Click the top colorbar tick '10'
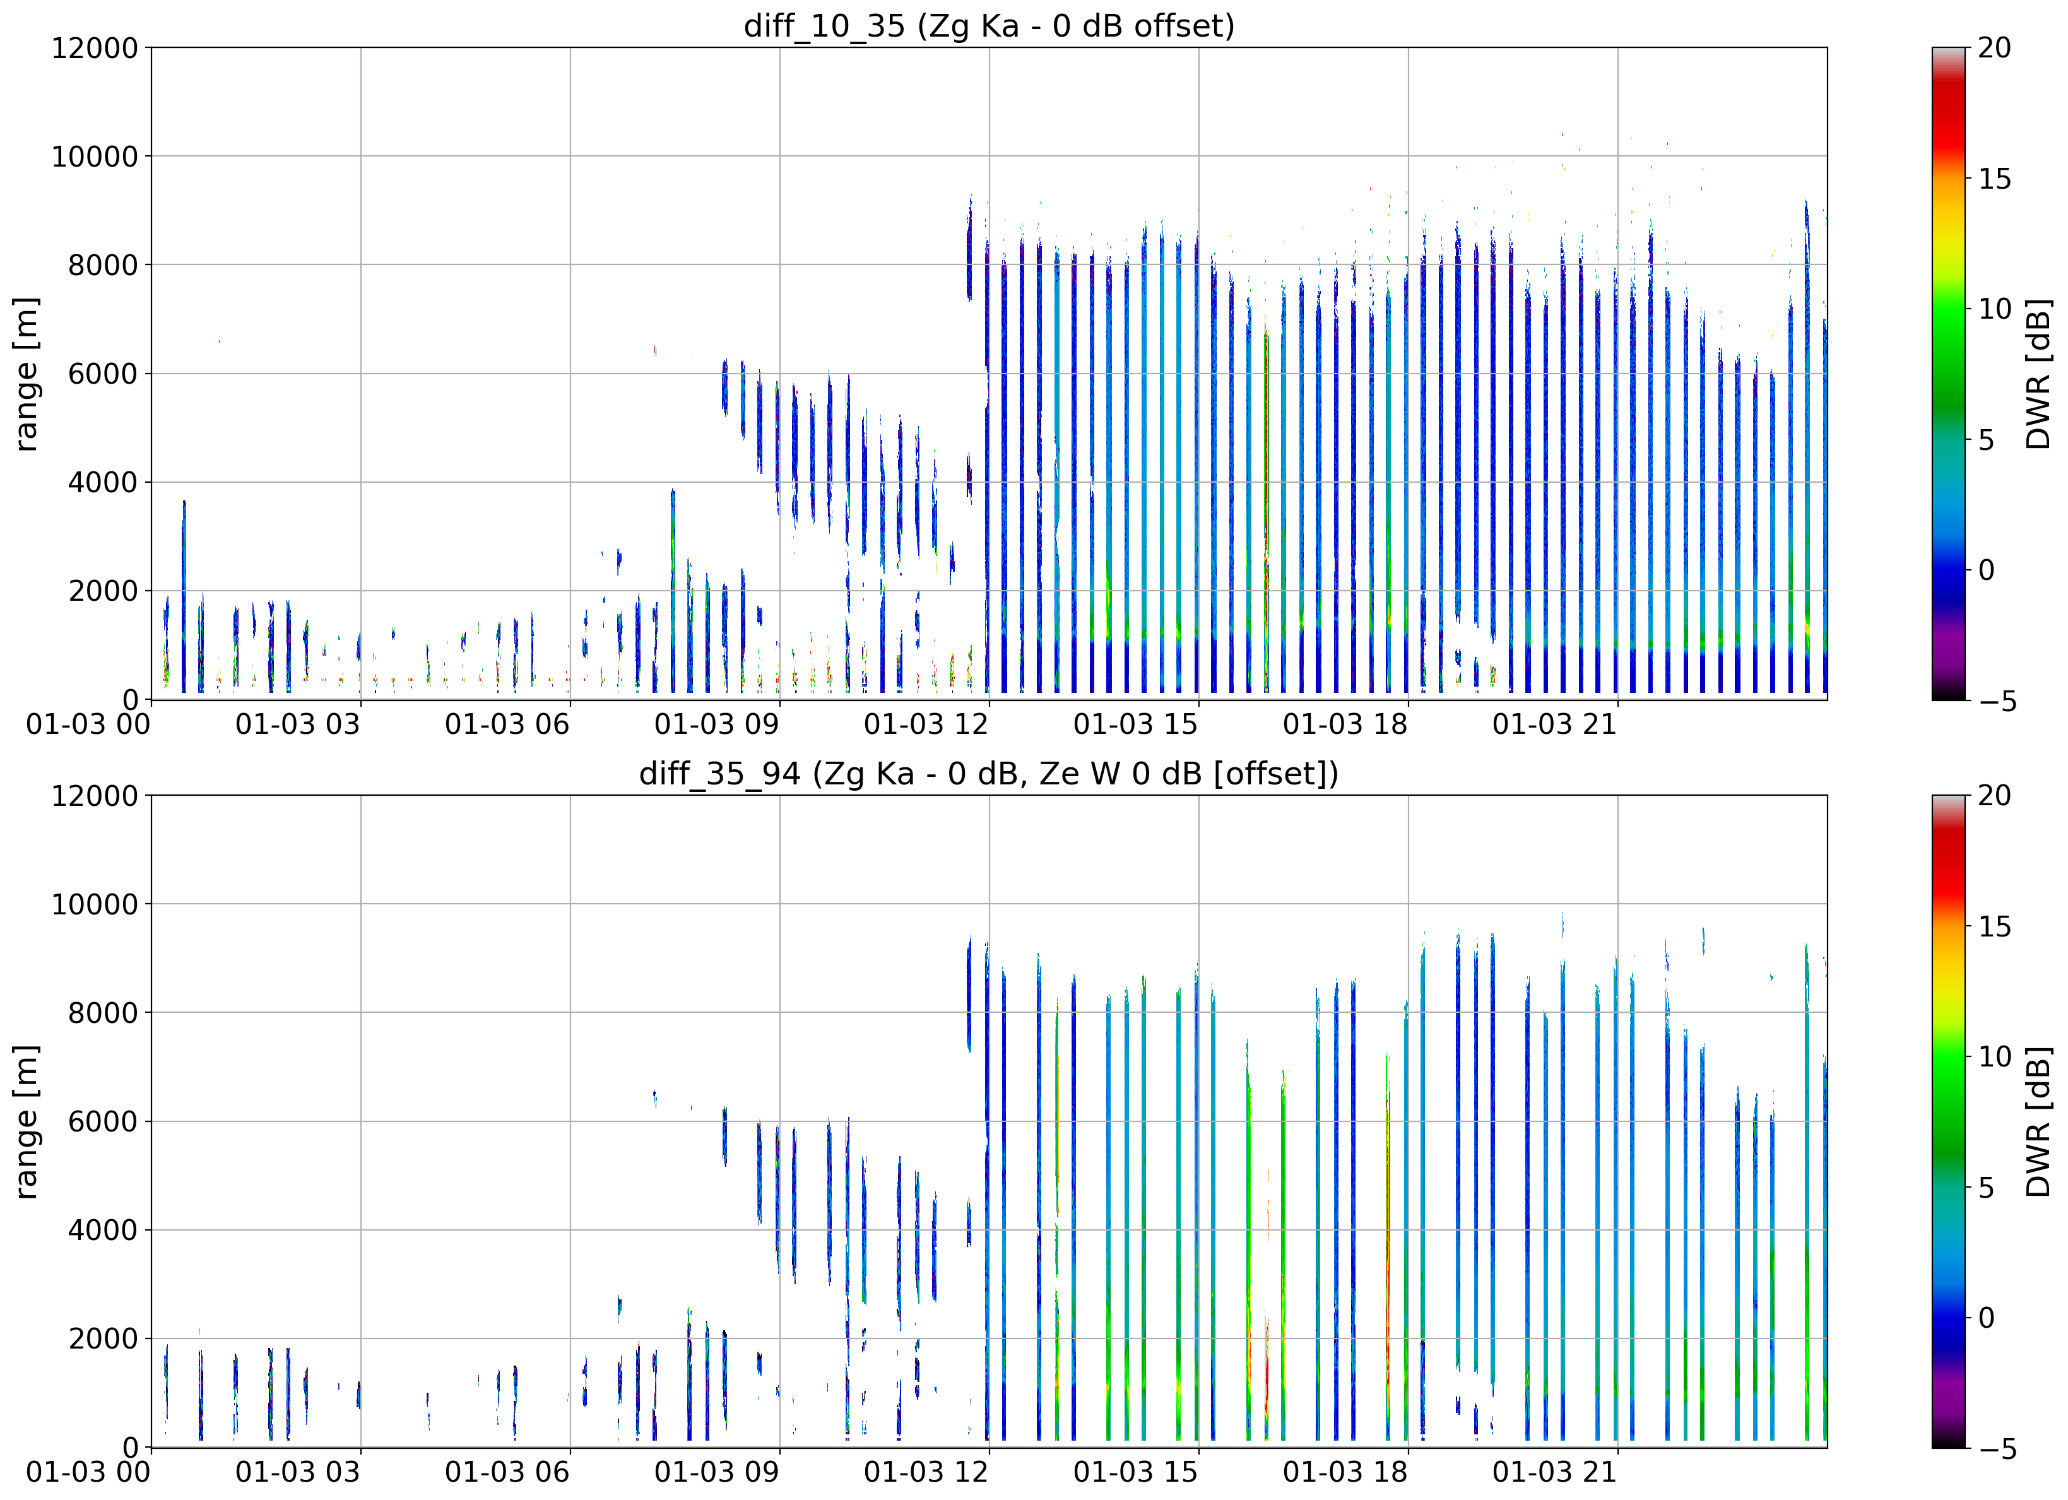This screenshot has width=2068, height=1500. click(1995, 309)
